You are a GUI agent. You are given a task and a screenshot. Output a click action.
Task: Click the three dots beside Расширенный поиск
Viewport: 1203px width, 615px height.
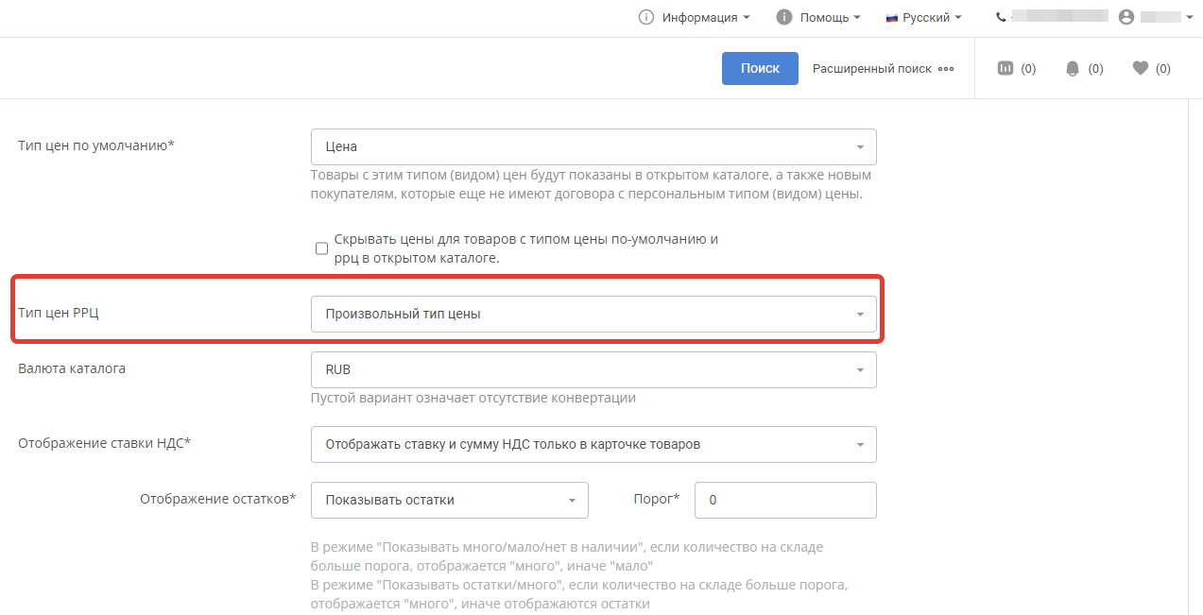tap(946, 69)
